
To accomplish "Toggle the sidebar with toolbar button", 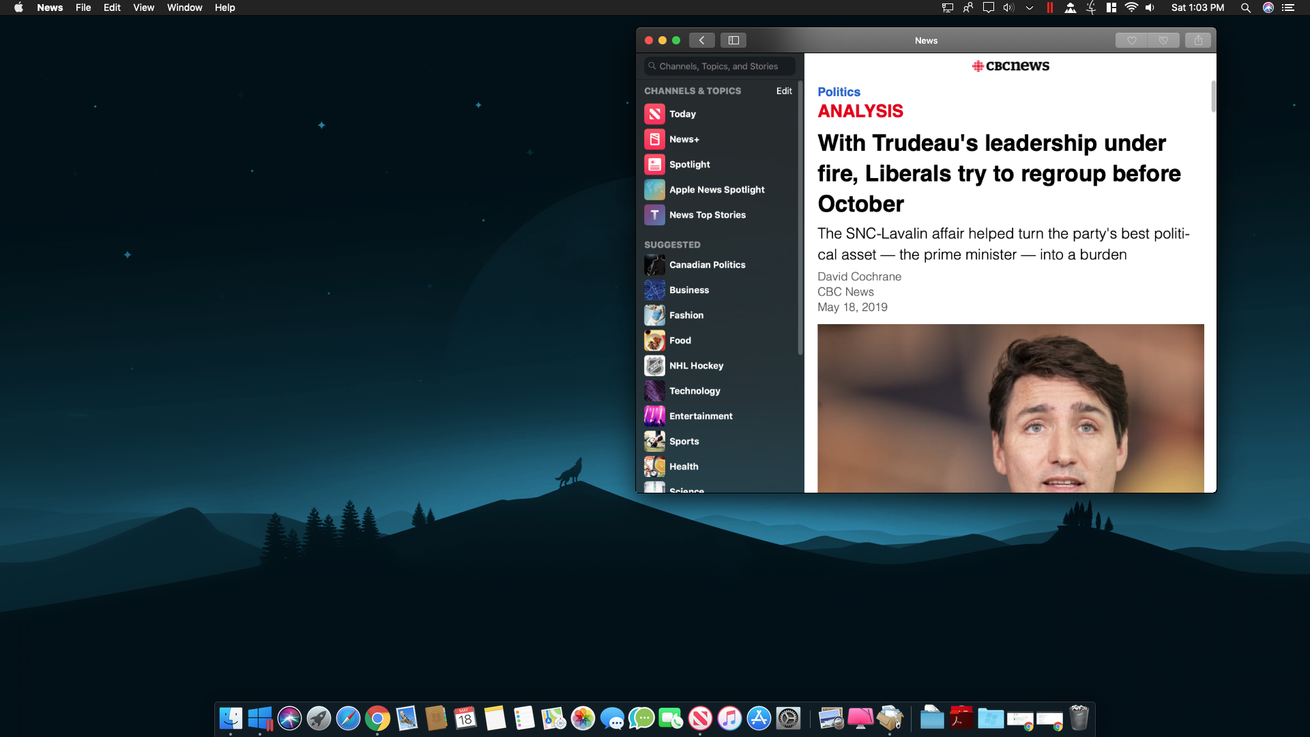I will (733, 40).
